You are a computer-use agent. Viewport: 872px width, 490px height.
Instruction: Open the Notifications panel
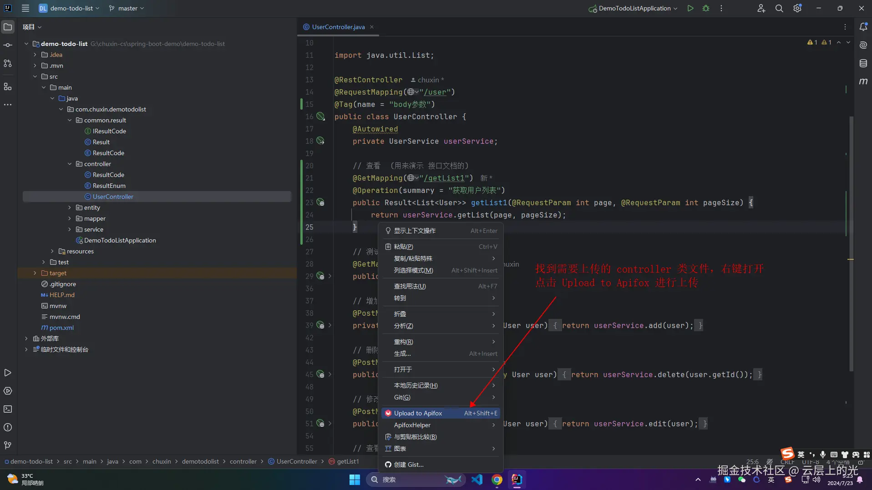(863, 27)
